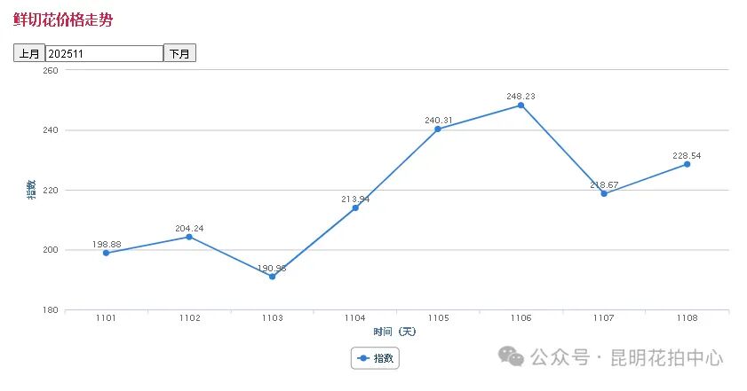Image resolution: width=747 pixels, height=391 pixels.
Task: Click the 1105 x-axis date label
Action: pos(438,317)
